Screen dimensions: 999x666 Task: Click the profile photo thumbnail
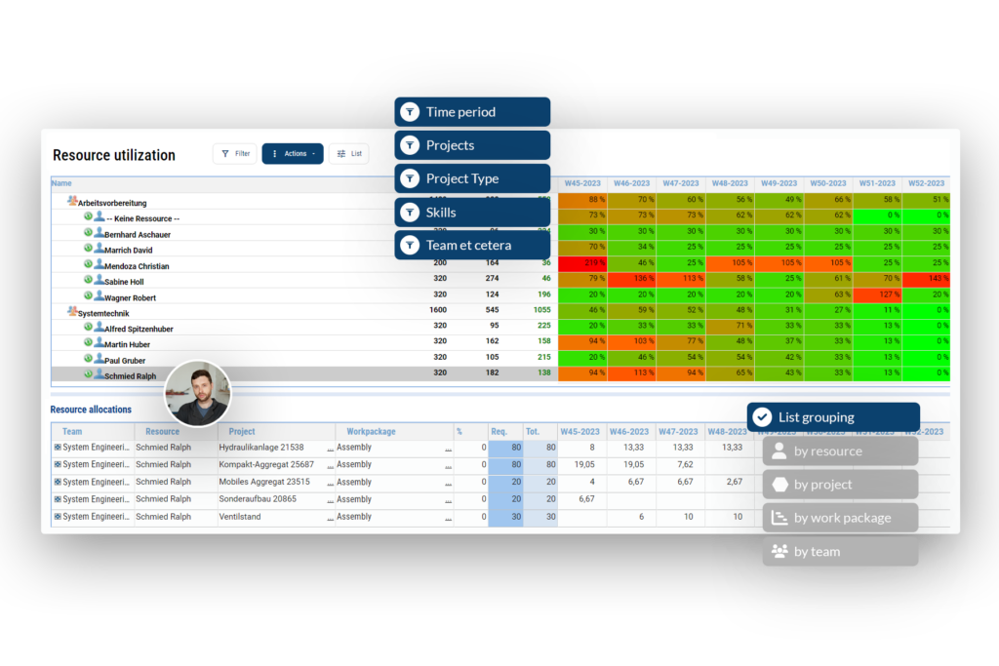coord(198,393)
